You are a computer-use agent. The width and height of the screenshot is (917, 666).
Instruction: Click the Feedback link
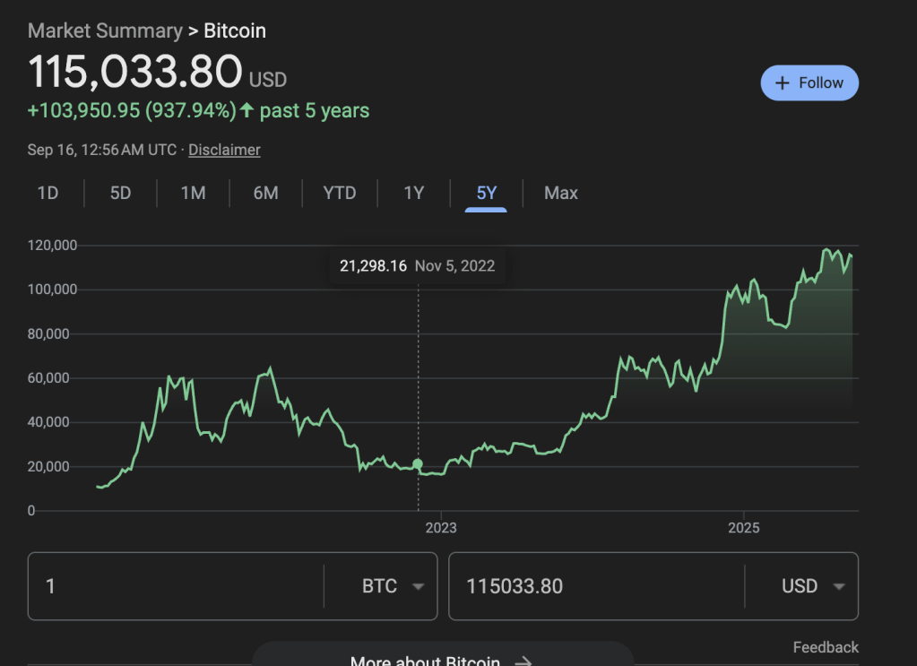click(x=826, y=647)
